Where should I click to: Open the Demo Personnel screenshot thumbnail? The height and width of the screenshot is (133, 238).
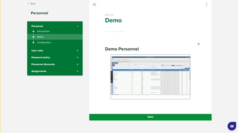pyautogui.click(x=150, y=77)
